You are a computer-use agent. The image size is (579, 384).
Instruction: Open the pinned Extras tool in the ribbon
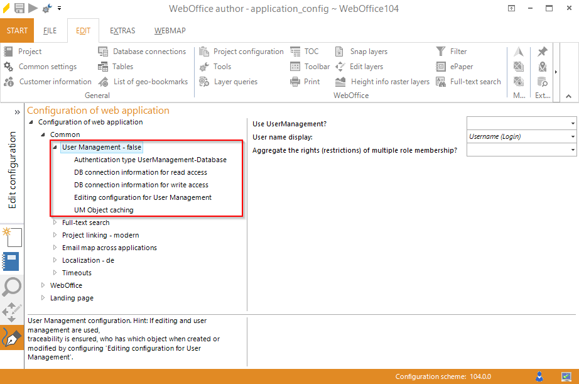[x=541, y=51]
